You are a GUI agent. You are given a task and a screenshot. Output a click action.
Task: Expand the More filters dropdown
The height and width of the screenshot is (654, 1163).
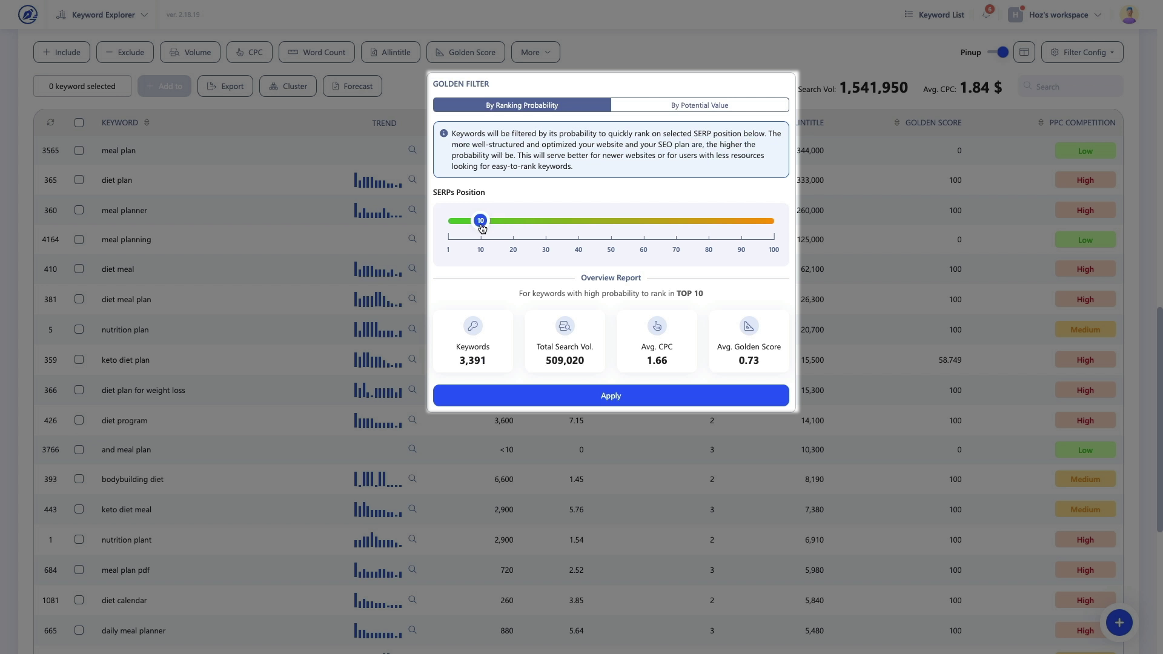pos(535,52)
